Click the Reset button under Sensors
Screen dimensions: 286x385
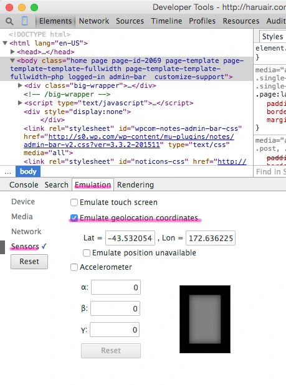point(29,262)
